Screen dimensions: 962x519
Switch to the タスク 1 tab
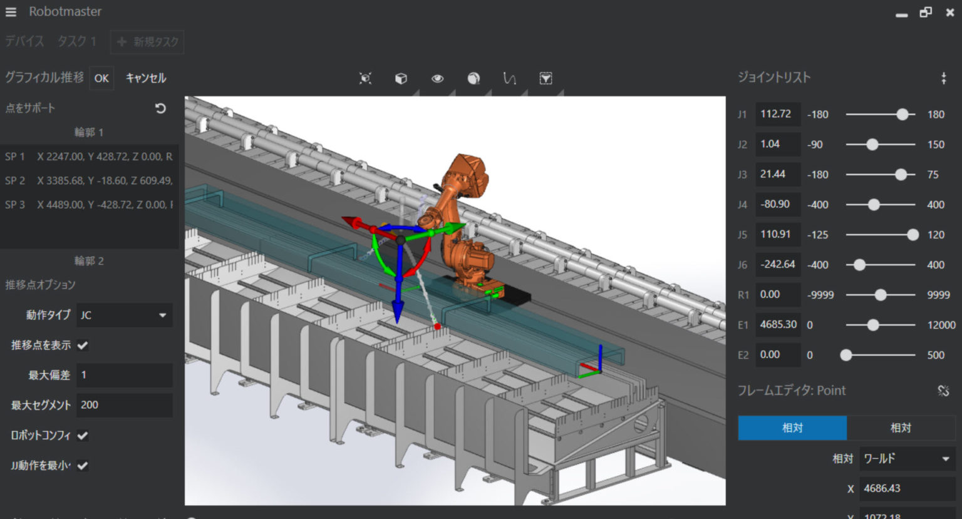click(76, 42)
